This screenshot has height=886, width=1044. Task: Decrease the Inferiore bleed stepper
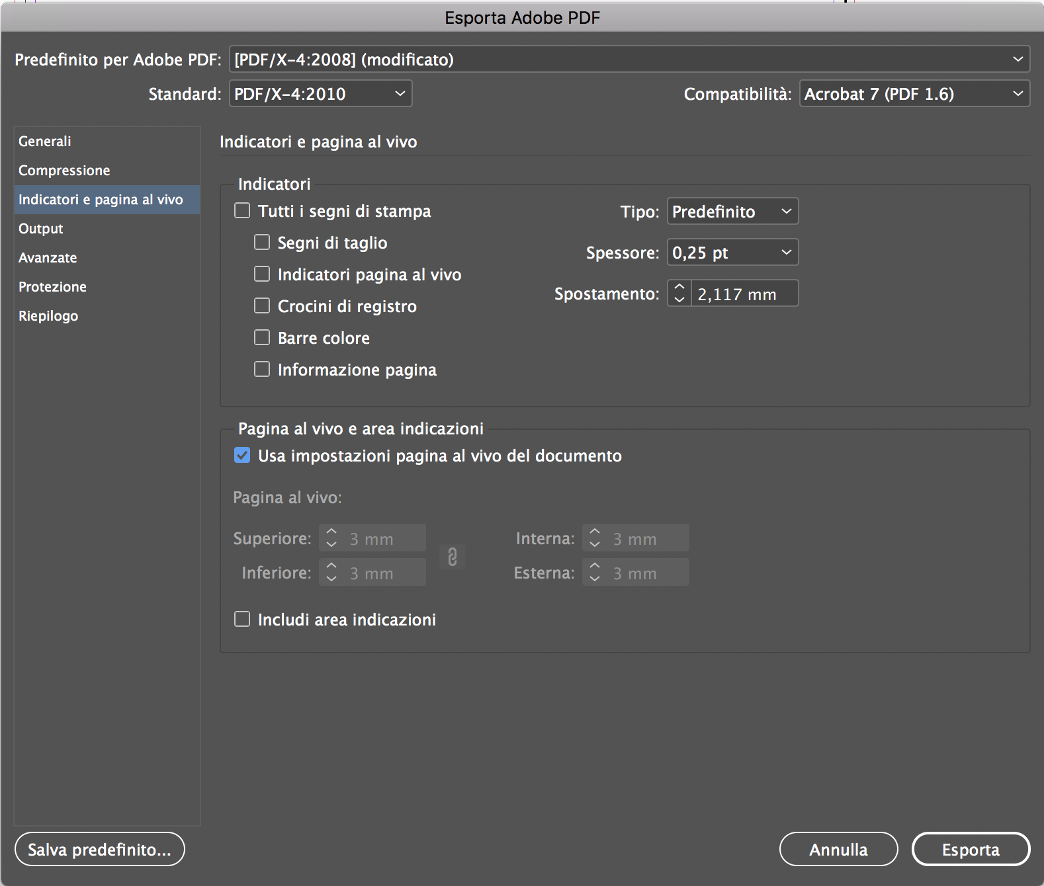[331, 579]
